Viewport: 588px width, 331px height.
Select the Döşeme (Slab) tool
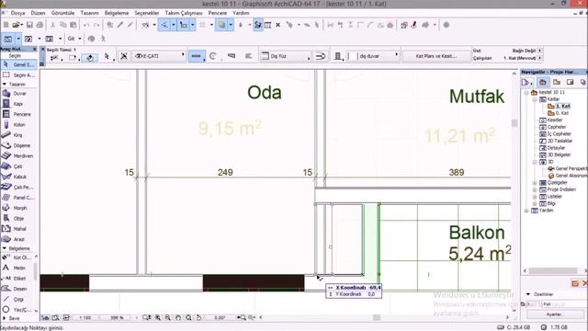click(x=18, y=145)
